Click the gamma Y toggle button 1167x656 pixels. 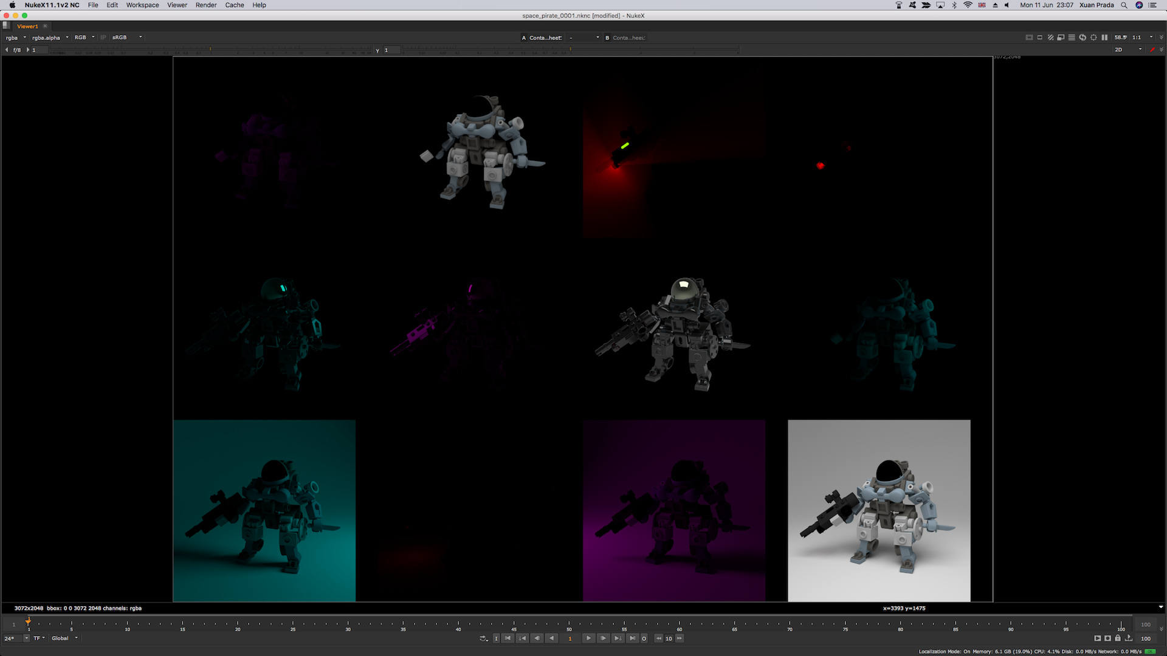(377, 50)
